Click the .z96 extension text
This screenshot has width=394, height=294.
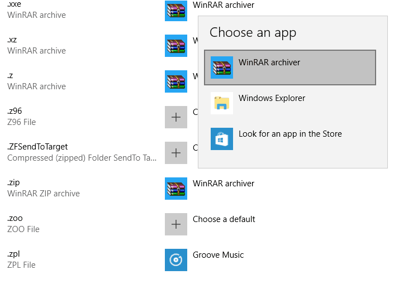pos(15,111)
